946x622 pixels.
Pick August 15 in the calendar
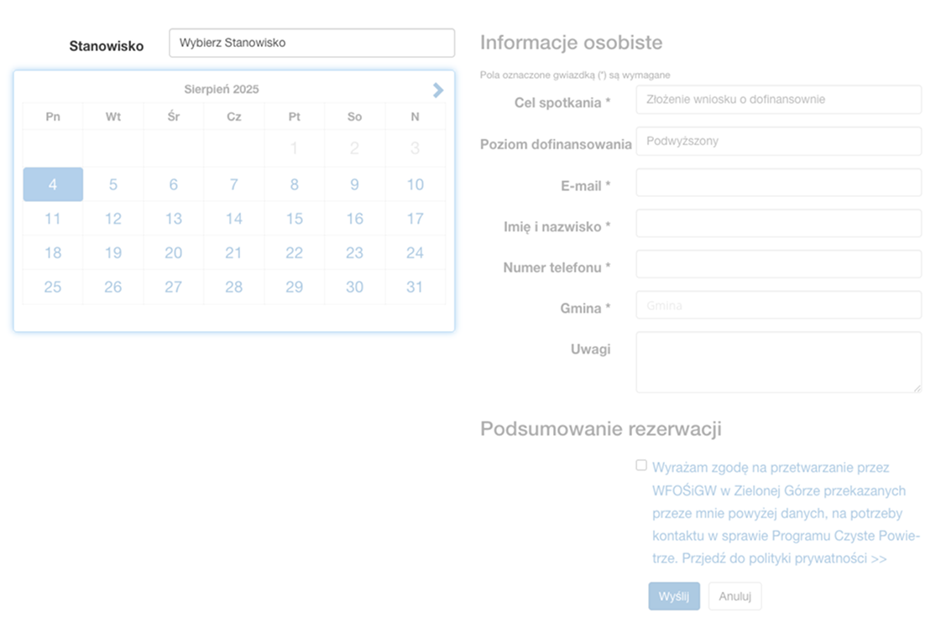pos(294,219)
